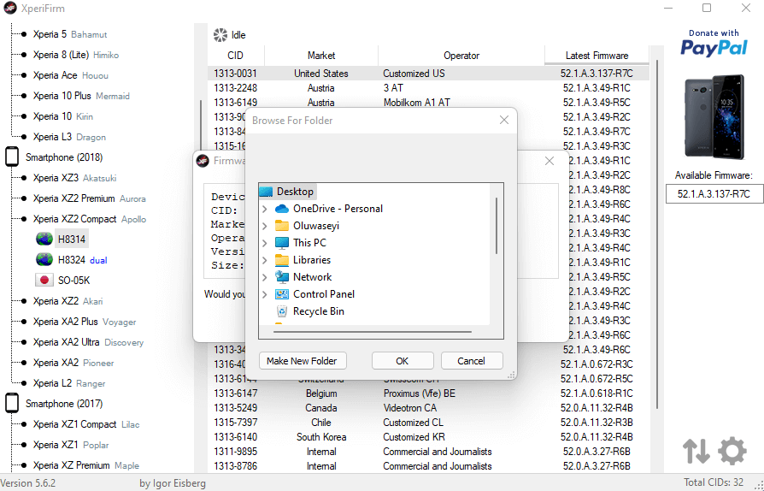Select Xperia XA2 Ultra Discovery

pos(88,342)
